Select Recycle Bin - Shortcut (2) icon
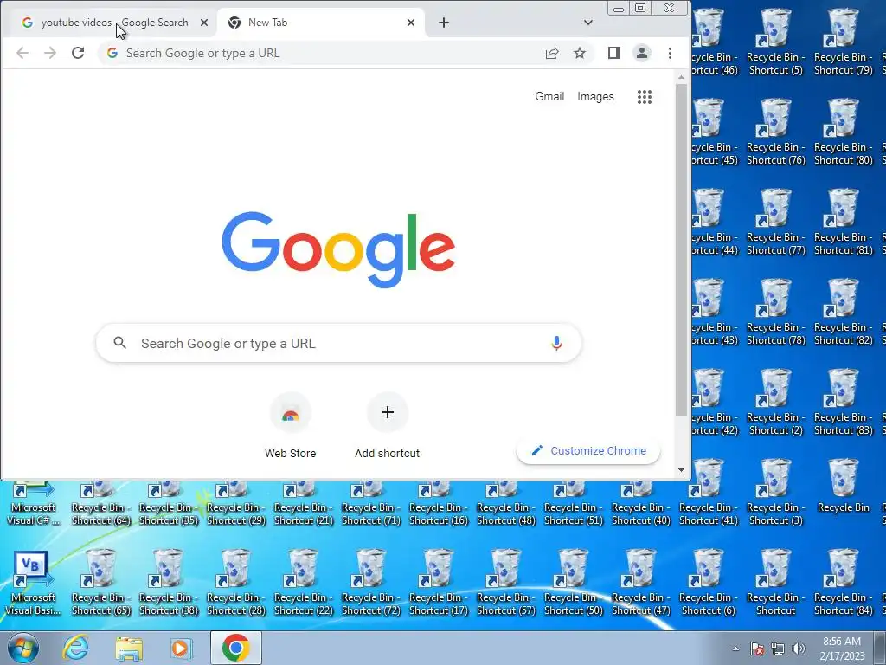Image resolution: width=886 pixels, height=665 pixels. [x=776, y=403]
